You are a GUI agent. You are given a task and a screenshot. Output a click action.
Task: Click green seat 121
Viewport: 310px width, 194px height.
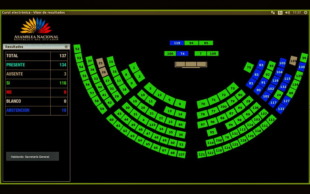pos(202,154)
